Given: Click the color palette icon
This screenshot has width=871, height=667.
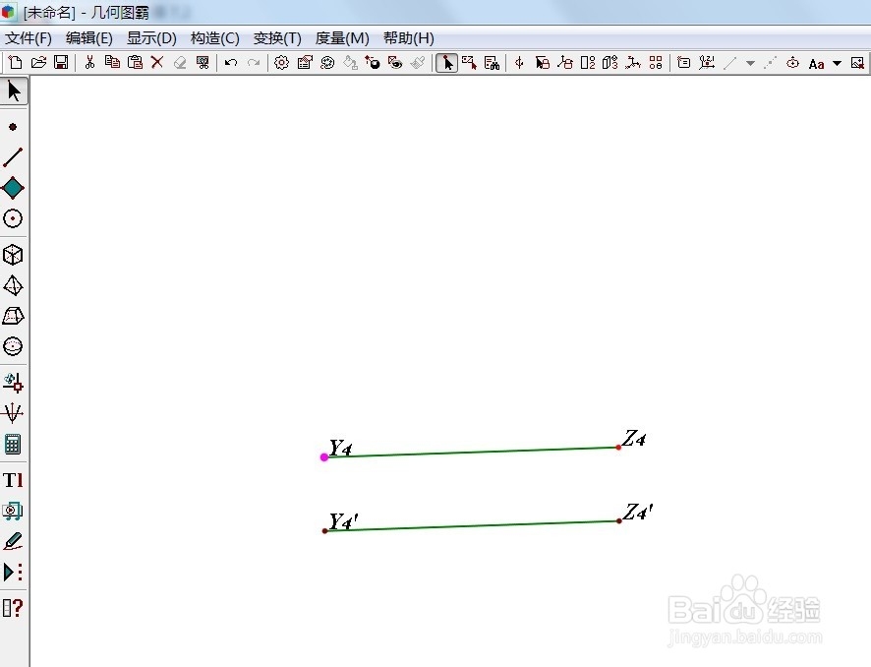Looking at the screenshot, I should pyautogui.click(x=327, y=63).
